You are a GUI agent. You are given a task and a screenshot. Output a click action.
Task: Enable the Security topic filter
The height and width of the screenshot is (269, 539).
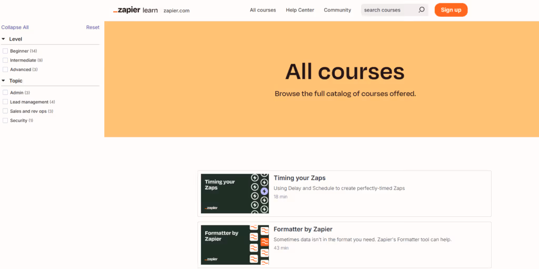coord(5,121)
